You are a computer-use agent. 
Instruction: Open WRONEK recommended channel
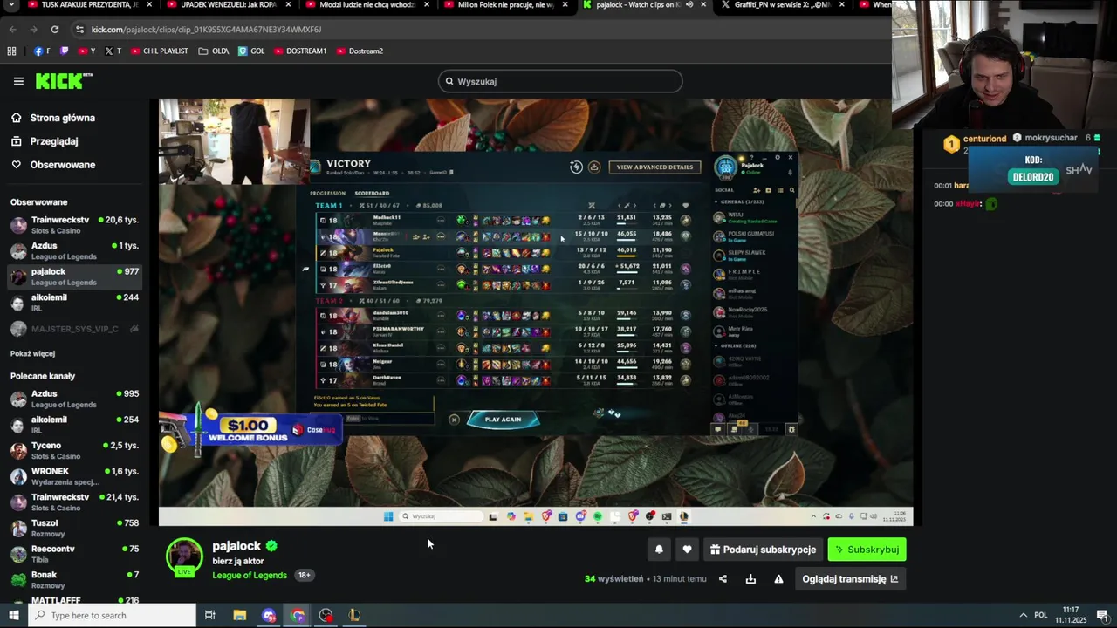(x=75, y=476)
